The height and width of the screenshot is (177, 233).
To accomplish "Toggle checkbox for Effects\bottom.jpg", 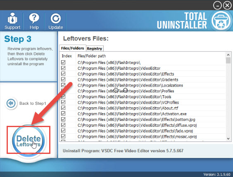I will coord(63,119).
